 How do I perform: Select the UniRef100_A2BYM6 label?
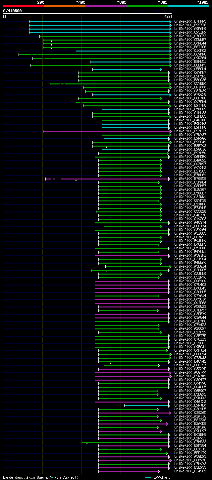click(x=190, y=321)
